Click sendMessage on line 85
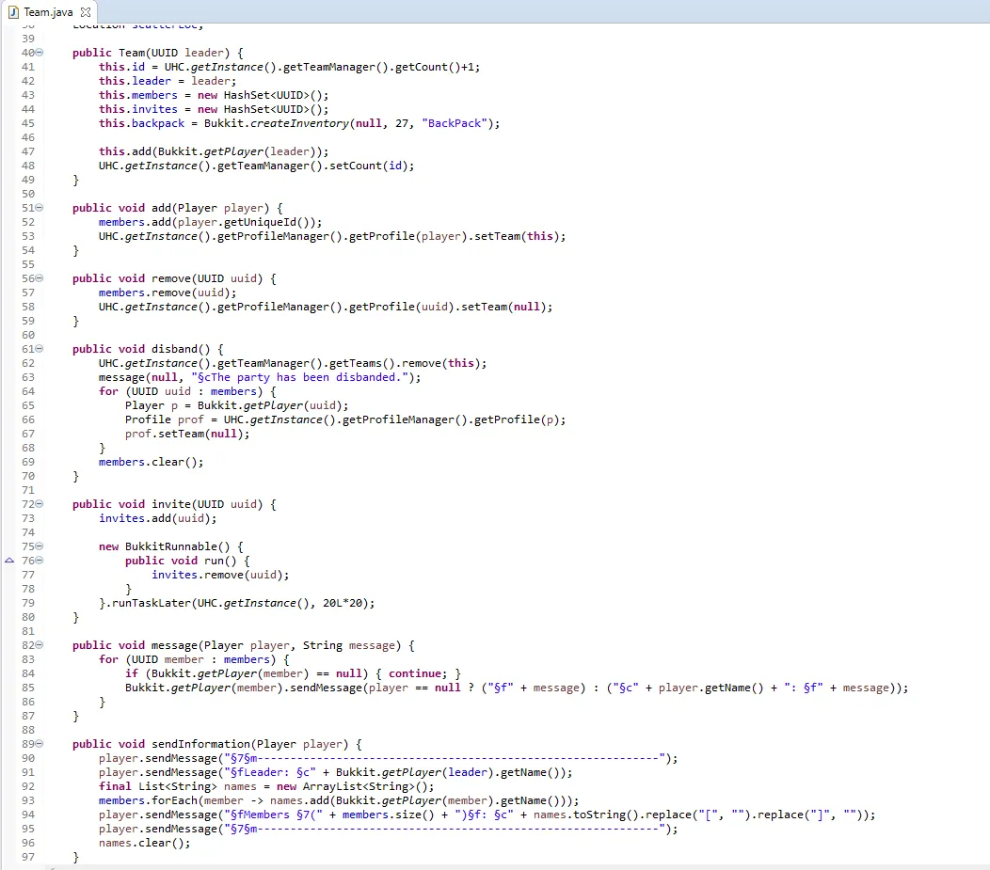The image size is (990, 870). coord(326,688)
